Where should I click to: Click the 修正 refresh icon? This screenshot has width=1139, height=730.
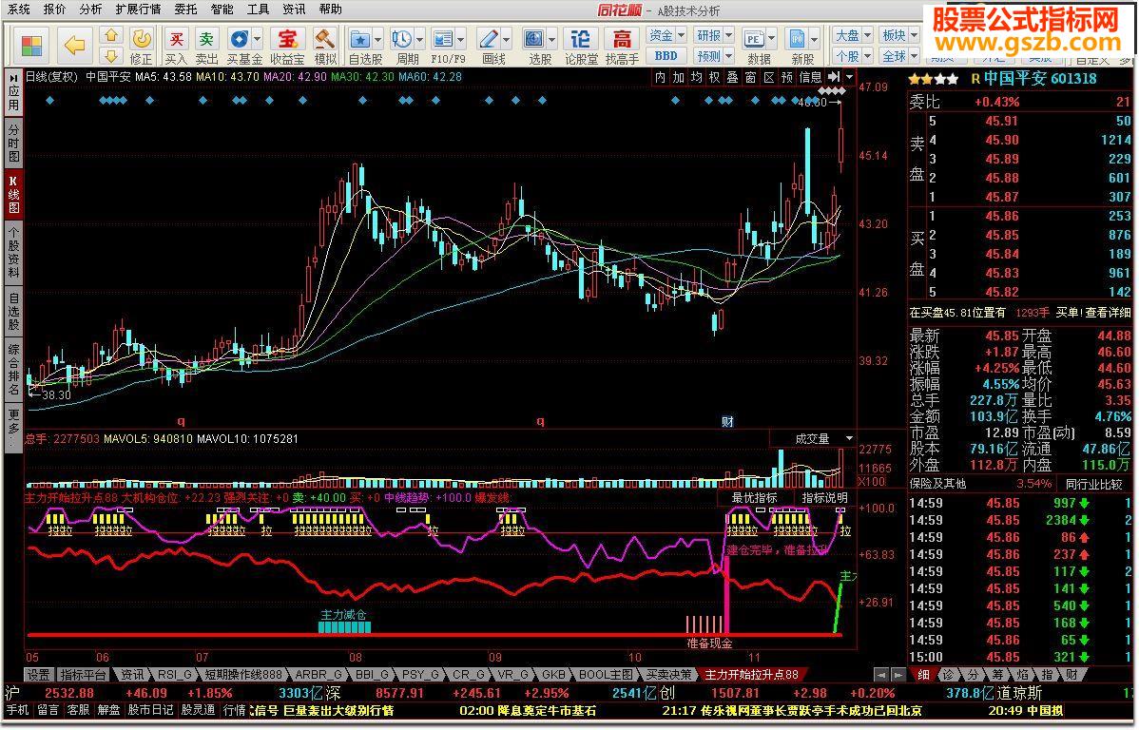click(x=141, y=39)
